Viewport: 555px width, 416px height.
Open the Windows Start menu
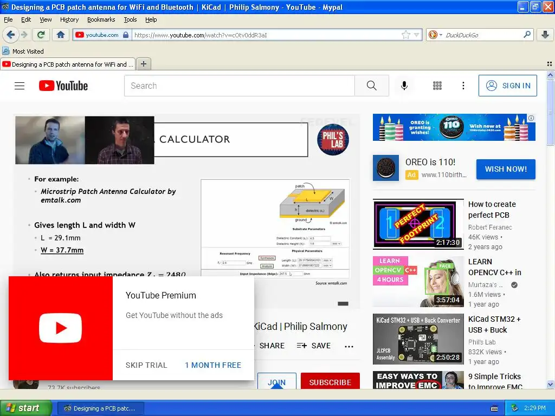25,408
